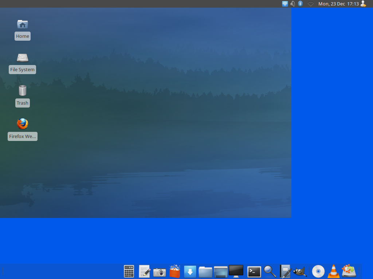Image resolution: width=373 pixels, height=279 pixels.
Task: Click the Bluetooth indicator in panel
Action: (301, 4)
